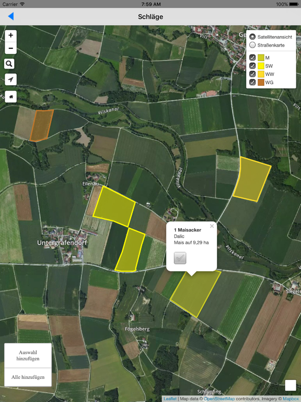Select the orange WG field polygon
This screenshot has width=301, height=402.
click(x=41, y=126)
